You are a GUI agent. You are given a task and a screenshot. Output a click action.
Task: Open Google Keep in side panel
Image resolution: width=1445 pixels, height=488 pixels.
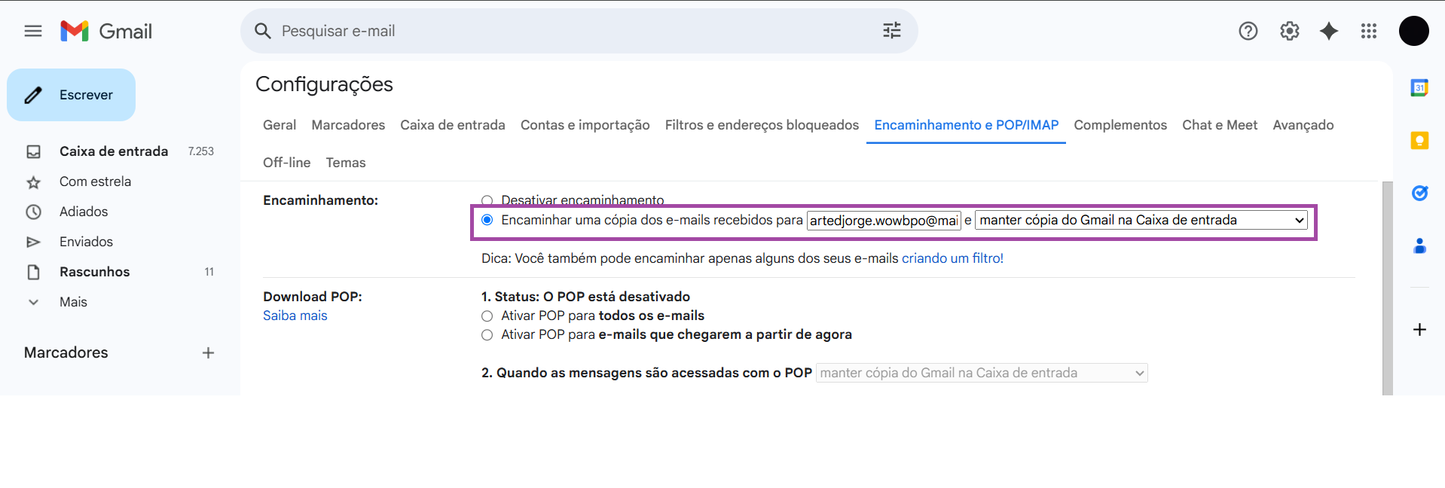[1419, 141]
